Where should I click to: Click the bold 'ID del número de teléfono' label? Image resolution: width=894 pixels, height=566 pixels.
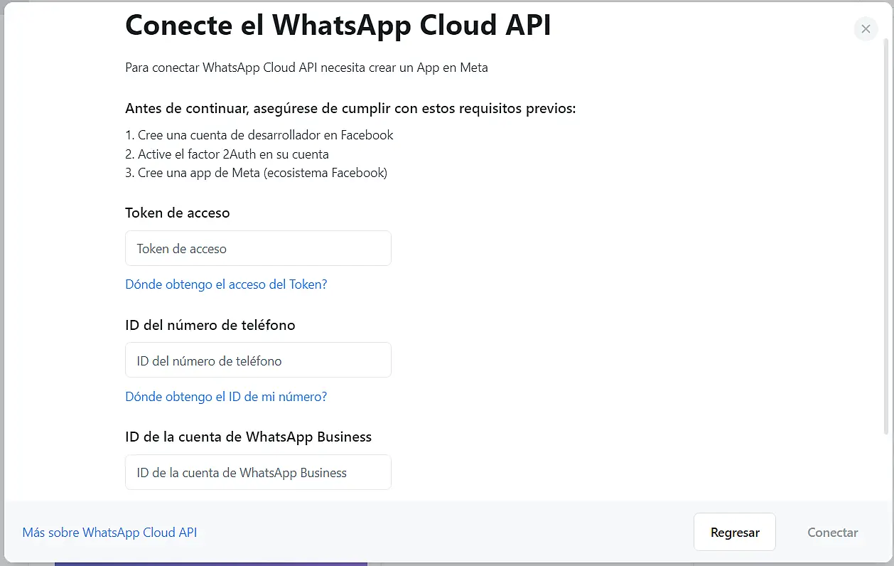point(210,325)
